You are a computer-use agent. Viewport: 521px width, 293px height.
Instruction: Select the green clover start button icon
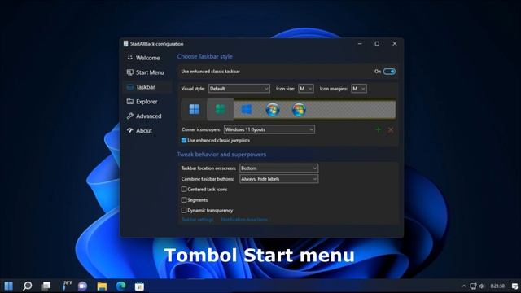point(221,109)
